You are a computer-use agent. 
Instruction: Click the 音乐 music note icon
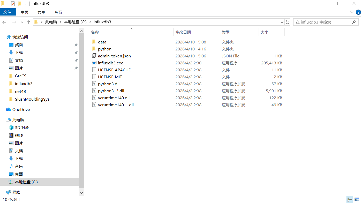coord(11,166)
